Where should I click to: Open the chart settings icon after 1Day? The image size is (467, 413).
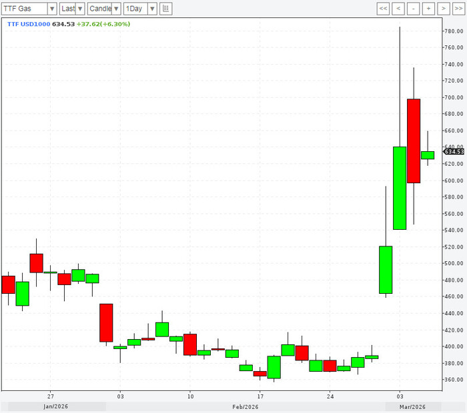pos(165,9)
